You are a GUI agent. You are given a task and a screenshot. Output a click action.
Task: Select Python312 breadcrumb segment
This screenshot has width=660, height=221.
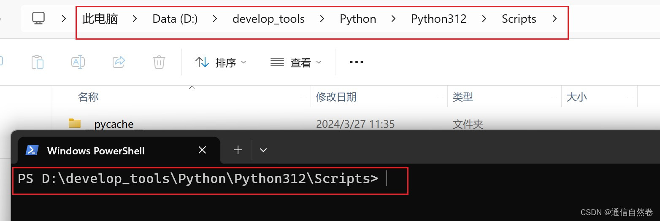[x=439, y=19]
